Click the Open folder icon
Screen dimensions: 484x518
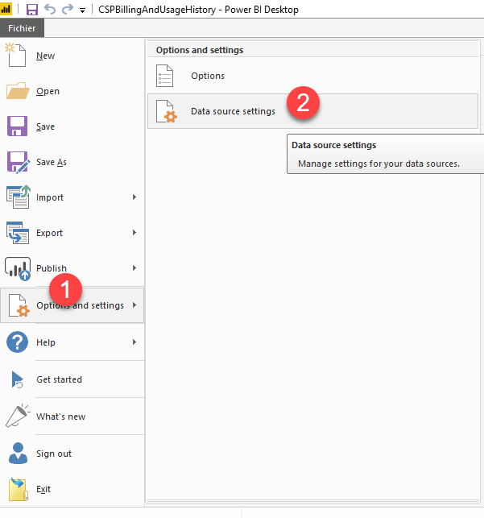pos(18,91)
